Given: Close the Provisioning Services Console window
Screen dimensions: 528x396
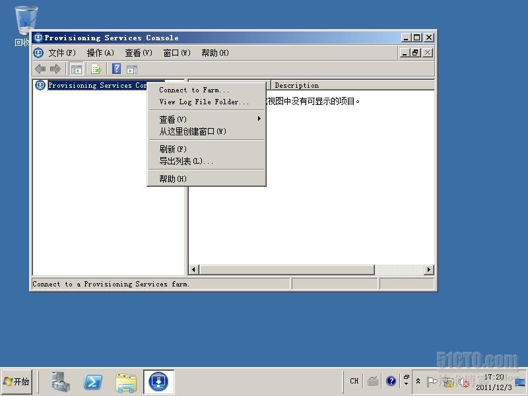Looking at the screenshot, I should click(428, 38).
